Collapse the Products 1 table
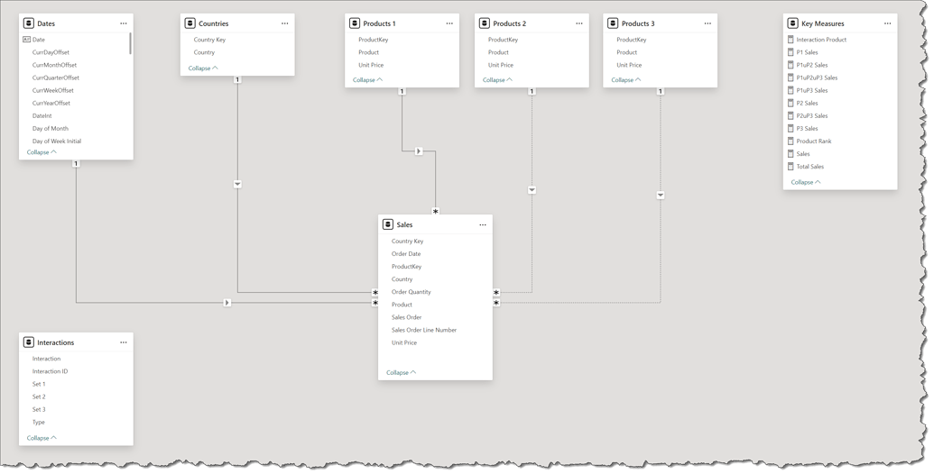This screenshot has height=474, width=934. 367,80
